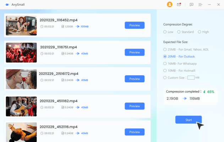Open the user account profile icon
The height and width of the screenshot is (142, 224).
click(169, 5)
